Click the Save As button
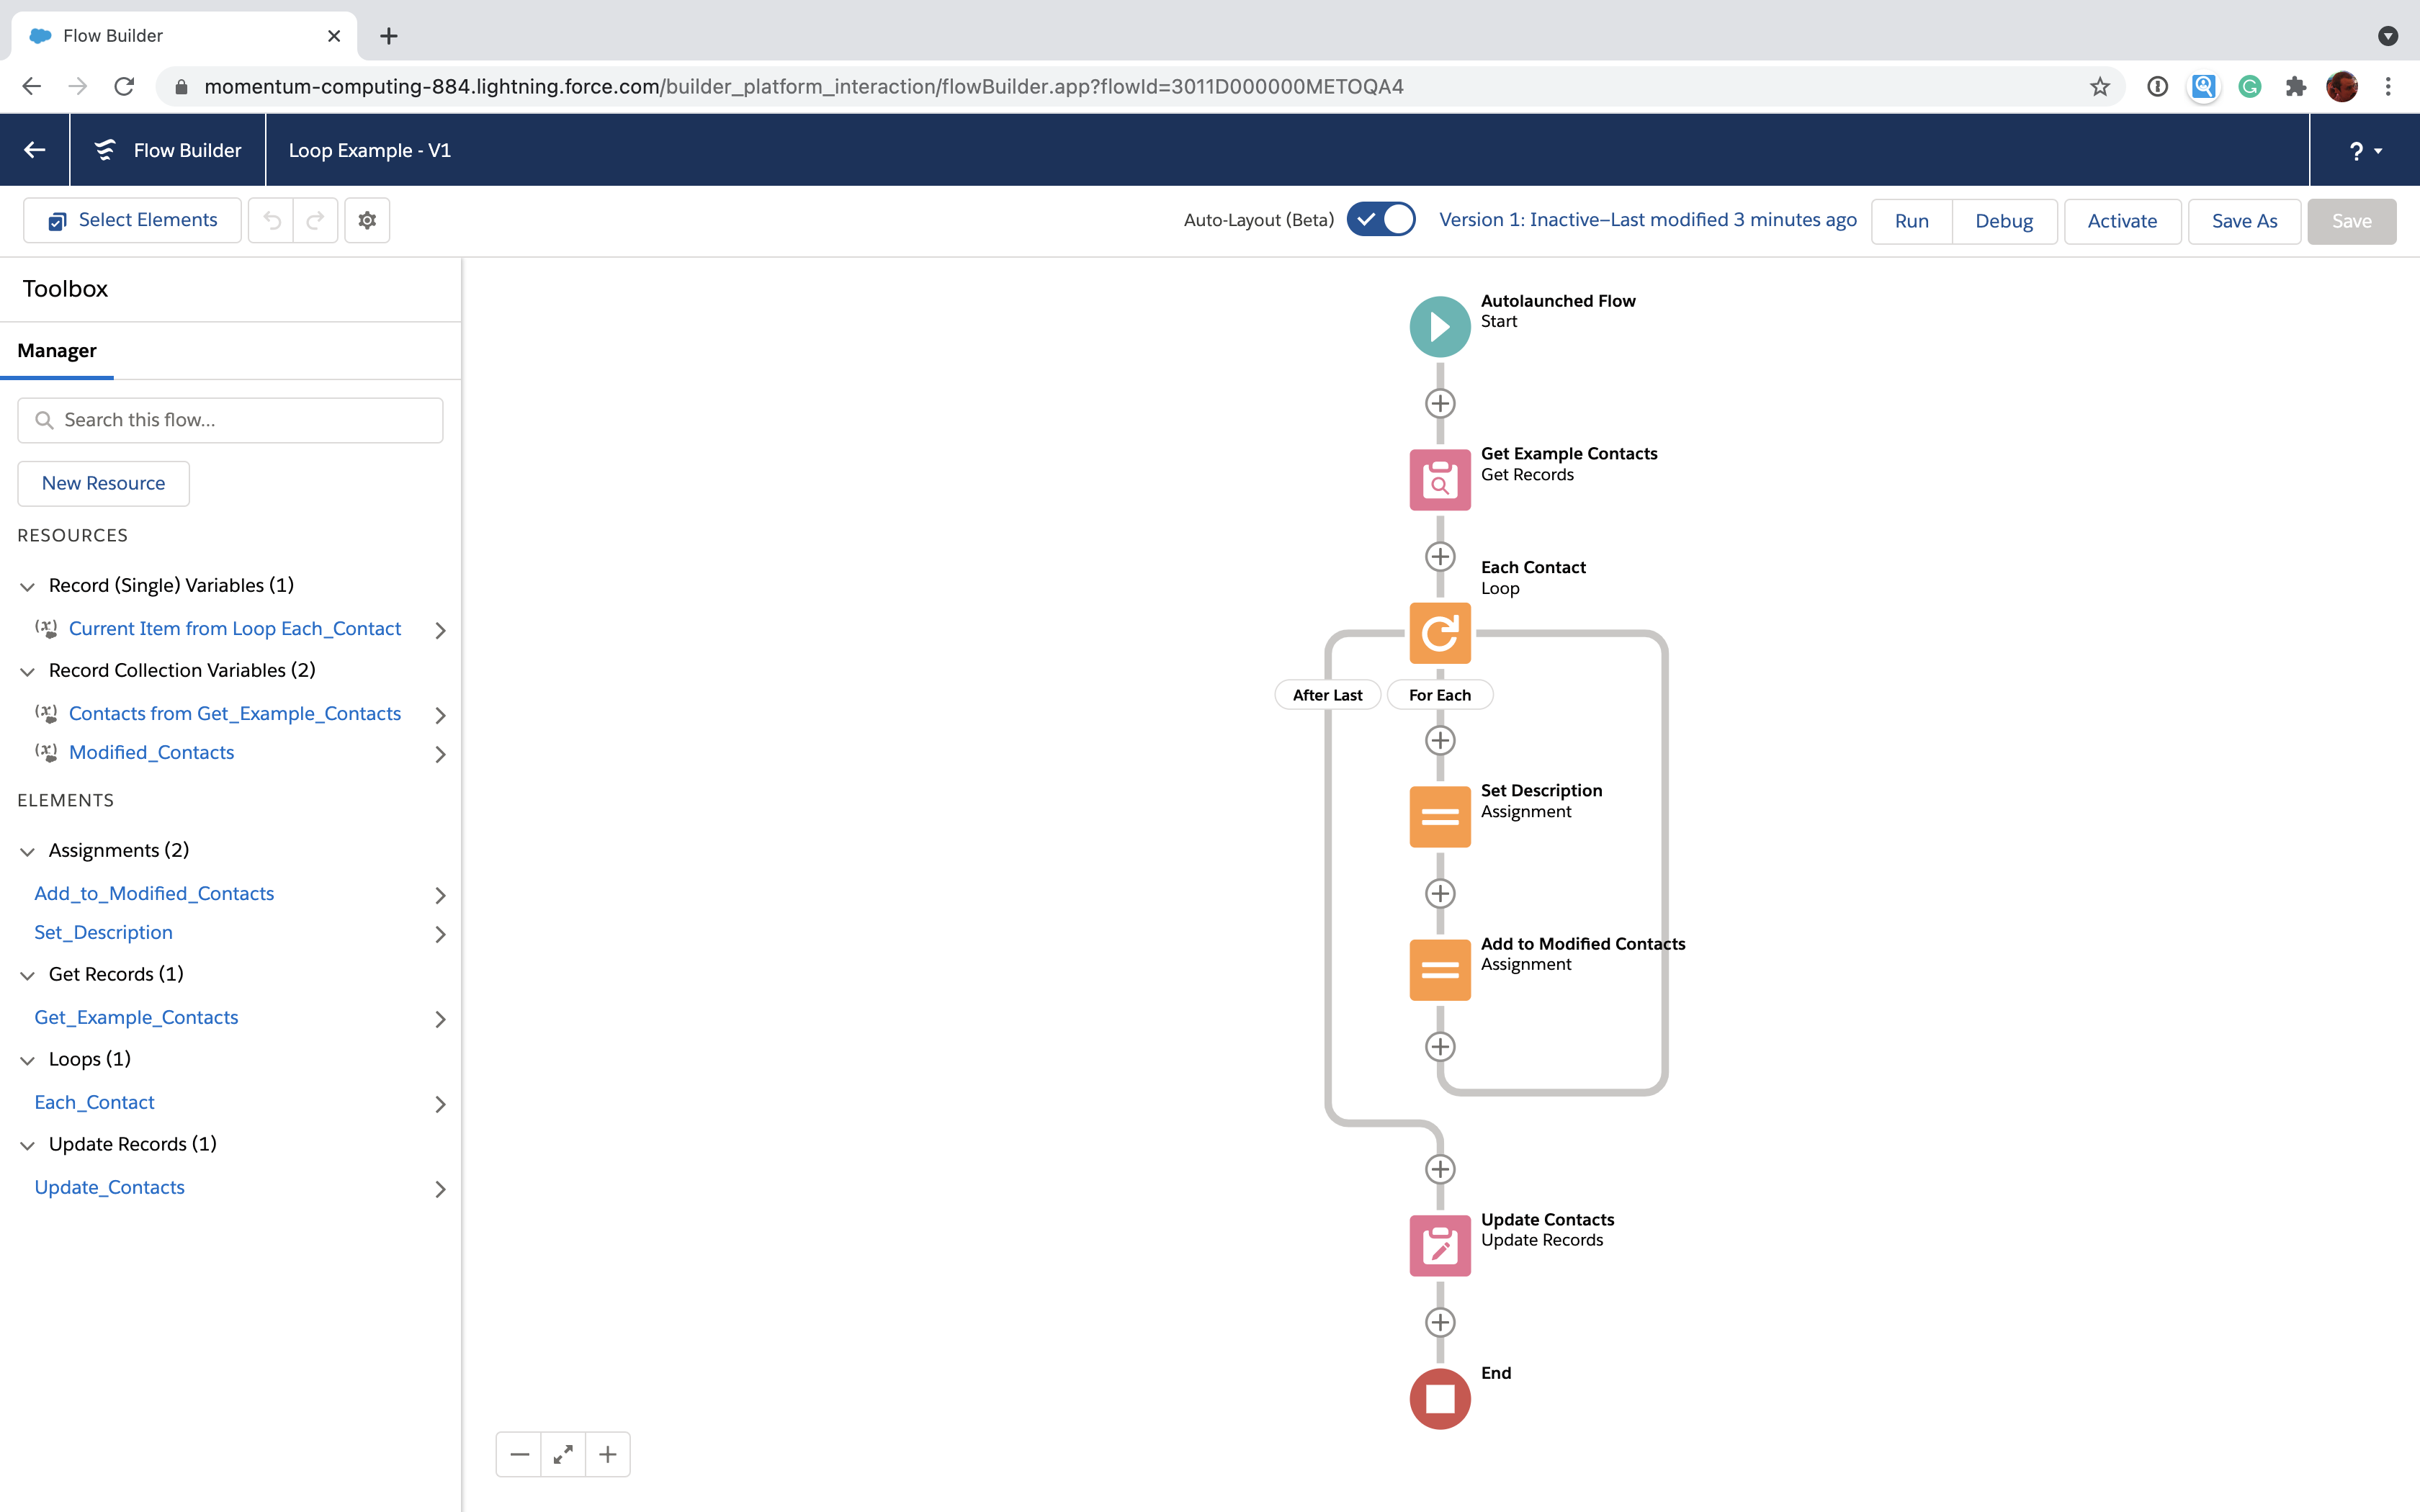This screenshot has height=1512, width=2420. [2244, 220]
